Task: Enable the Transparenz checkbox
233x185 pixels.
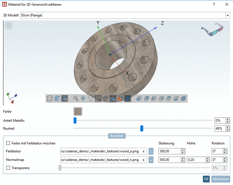Action: tap(8, 168)
